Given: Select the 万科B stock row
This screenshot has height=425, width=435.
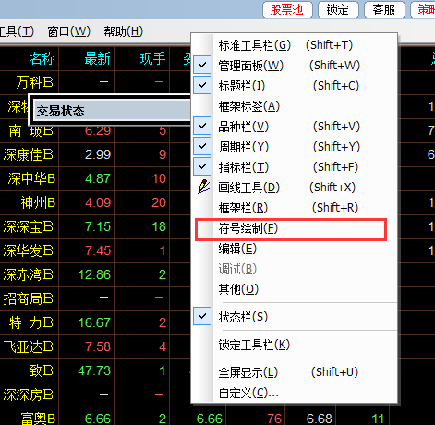Looking at the screenshot, I should (x=34, y=82).
